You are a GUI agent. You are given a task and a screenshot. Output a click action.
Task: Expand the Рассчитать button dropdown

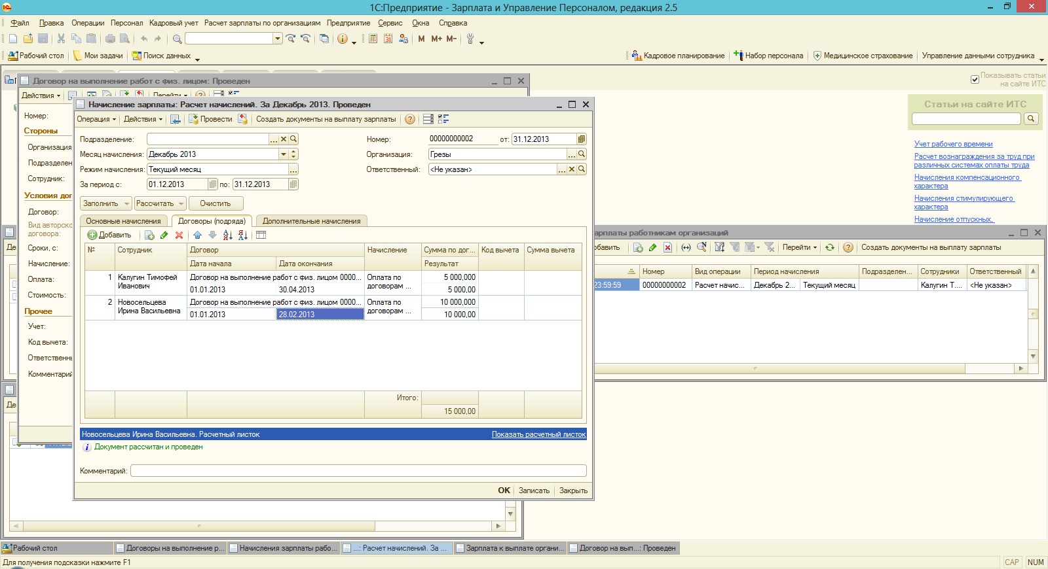point(181,203)
